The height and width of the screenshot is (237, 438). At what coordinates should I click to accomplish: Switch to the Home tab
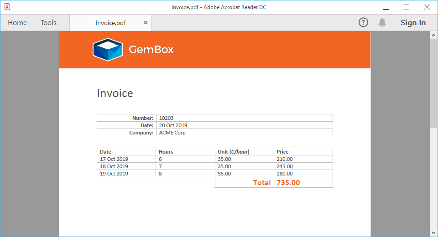(17, 23)
